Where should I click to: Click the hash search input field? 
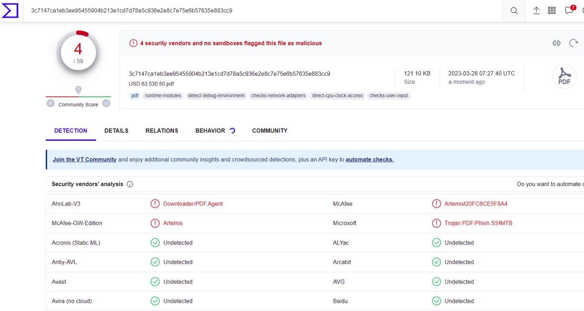click(x=262, y=10)
